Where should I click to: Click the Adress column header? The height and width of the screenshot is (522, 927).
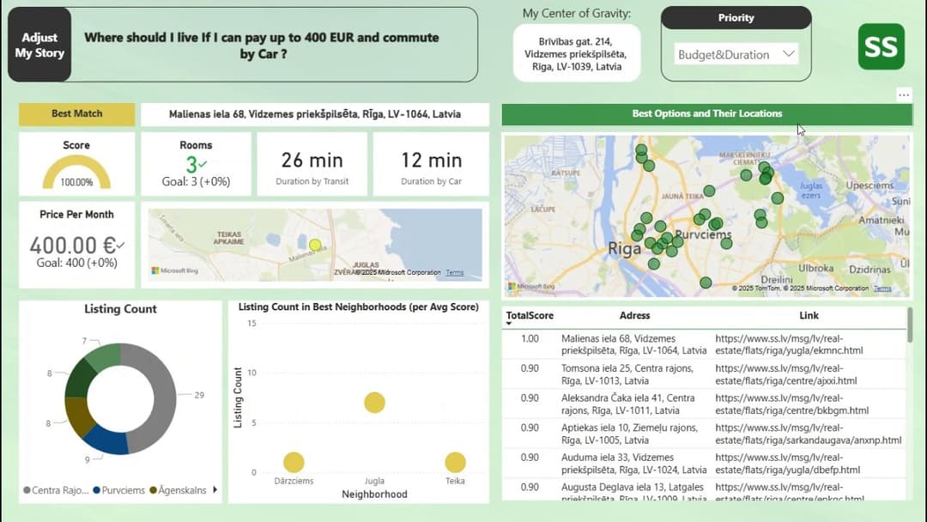pos(634,316)
